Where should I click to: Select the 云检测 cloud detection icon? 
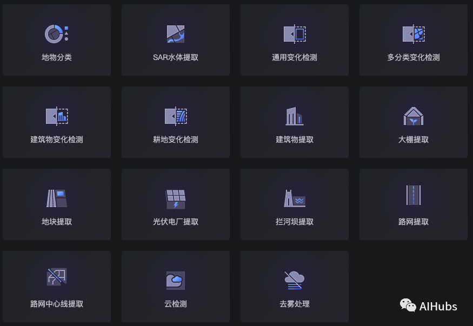coord(175,279)
